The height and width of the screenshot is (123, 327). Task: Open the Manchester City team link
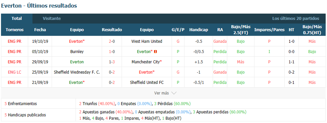pyautogui.click(x=147, y=62)
